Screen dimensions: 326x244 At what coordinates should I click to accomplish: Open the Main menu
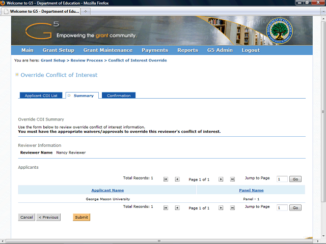28,50
